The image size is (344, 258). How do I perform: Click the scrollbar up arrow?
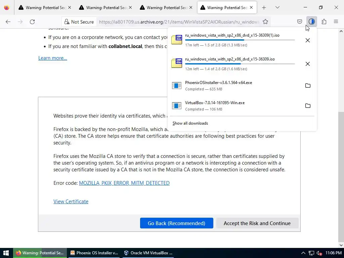(341, 31)
